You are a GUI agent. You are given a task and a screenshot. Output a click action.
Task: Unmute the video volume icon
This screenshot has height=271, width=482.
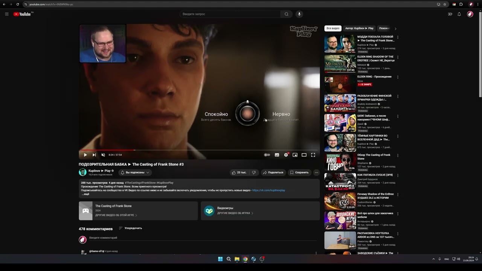point(103,155)
